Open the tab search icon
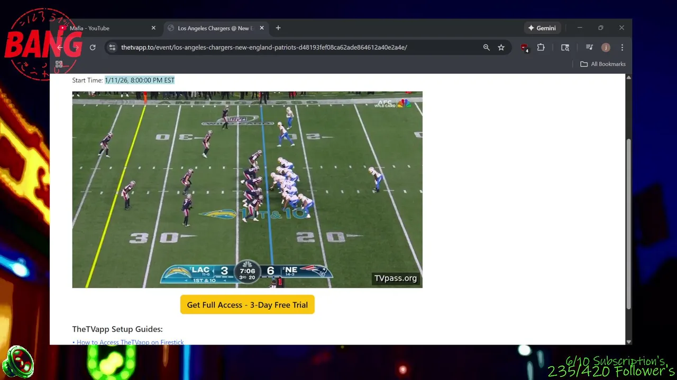Screen dimensions: 677x380 coord(565,47)
